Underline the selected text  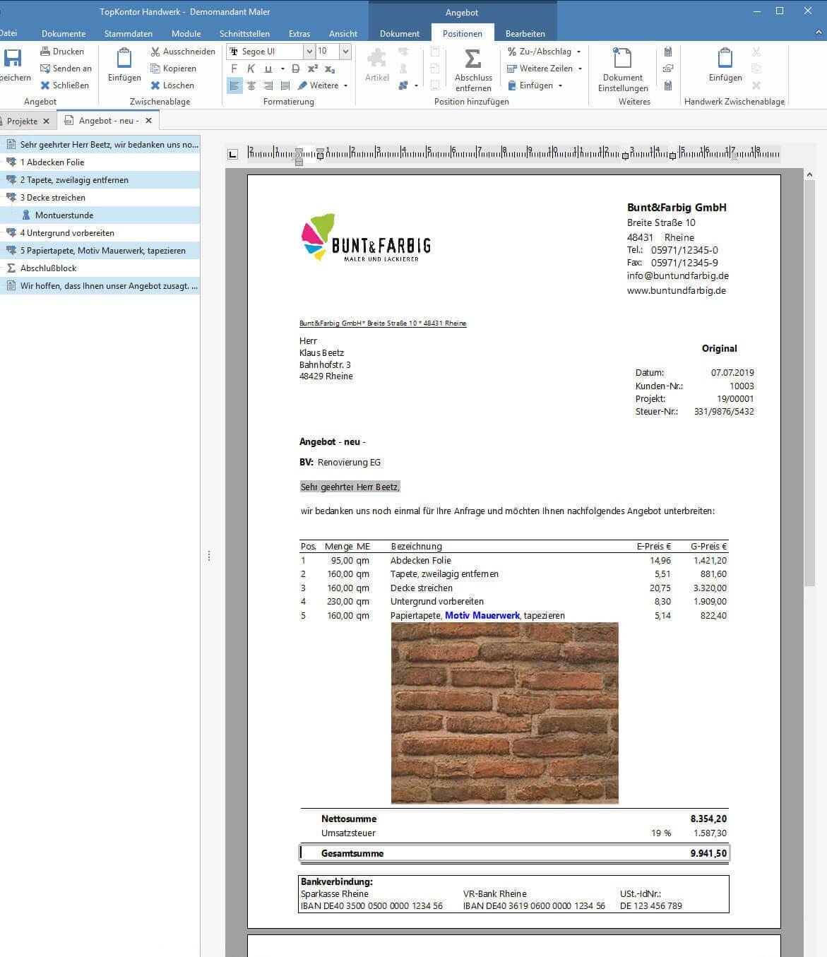tap(268, 69)
